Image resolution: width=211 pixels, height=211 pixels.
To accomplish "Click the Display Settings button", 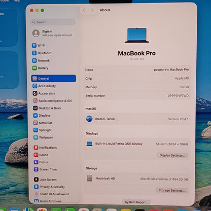I will tap(172, 155).
